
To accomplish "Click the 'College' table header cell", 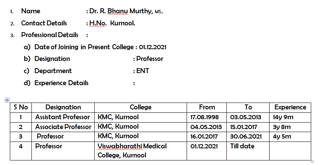I will tap(140, 107).
